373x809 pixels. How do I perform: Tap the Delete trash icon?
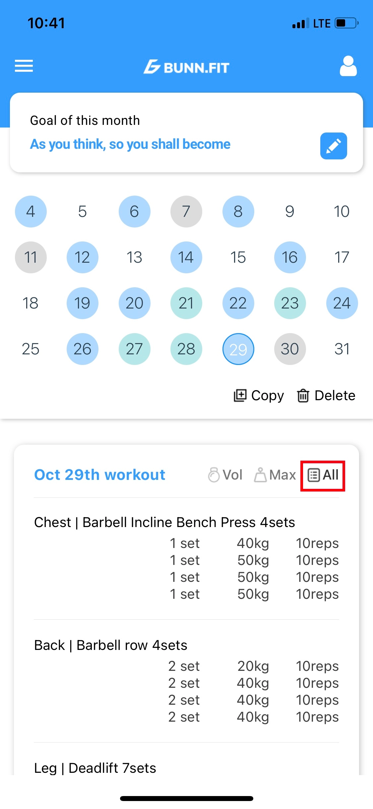(303, 396)
